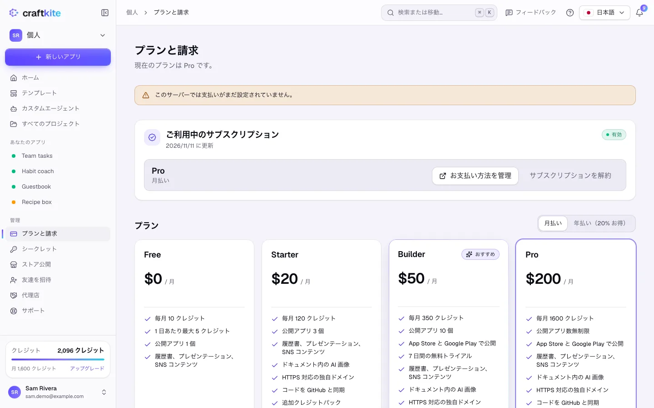Viewport: 654px width, 408px height.
Task: Click the Starter plan $20 price
Action: pos(285,279)
